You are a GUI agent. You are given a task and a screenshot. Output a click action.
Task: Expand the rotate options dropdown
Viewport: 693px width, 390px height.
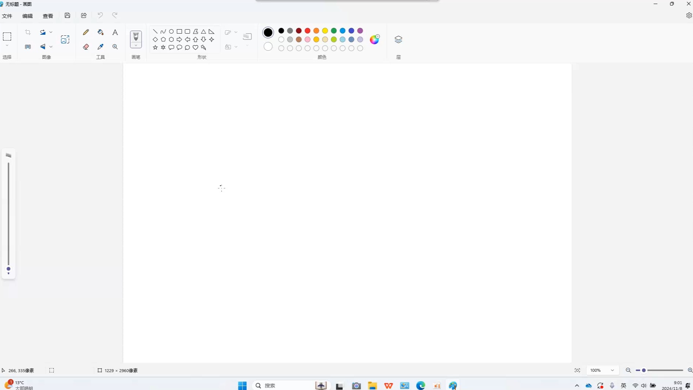coord(51,32)
